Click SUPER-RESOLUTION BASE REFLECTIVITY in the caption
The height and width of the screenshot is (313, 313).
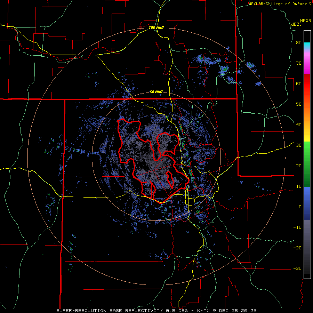click(110, 311)
